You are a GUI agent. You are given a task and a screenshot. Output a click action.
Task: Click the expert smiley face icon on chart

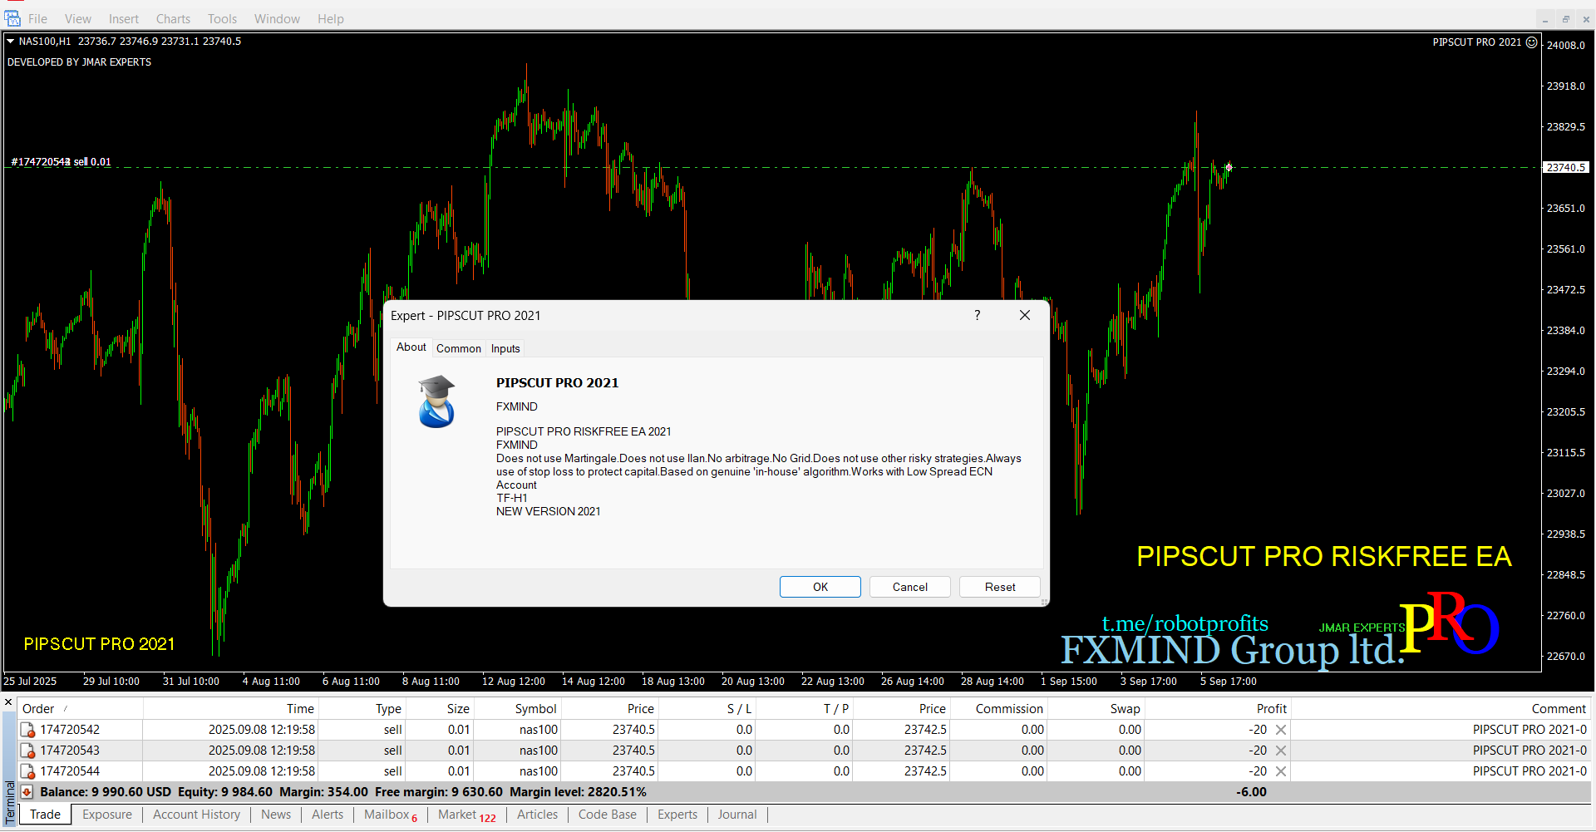pyautogui.click(x=1532, y=42)
